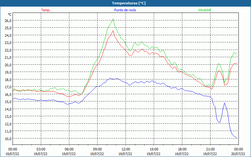Click the 18:00 19/07/22 time label
Viewport: 251px width, 157px height.
pos(182,152)
